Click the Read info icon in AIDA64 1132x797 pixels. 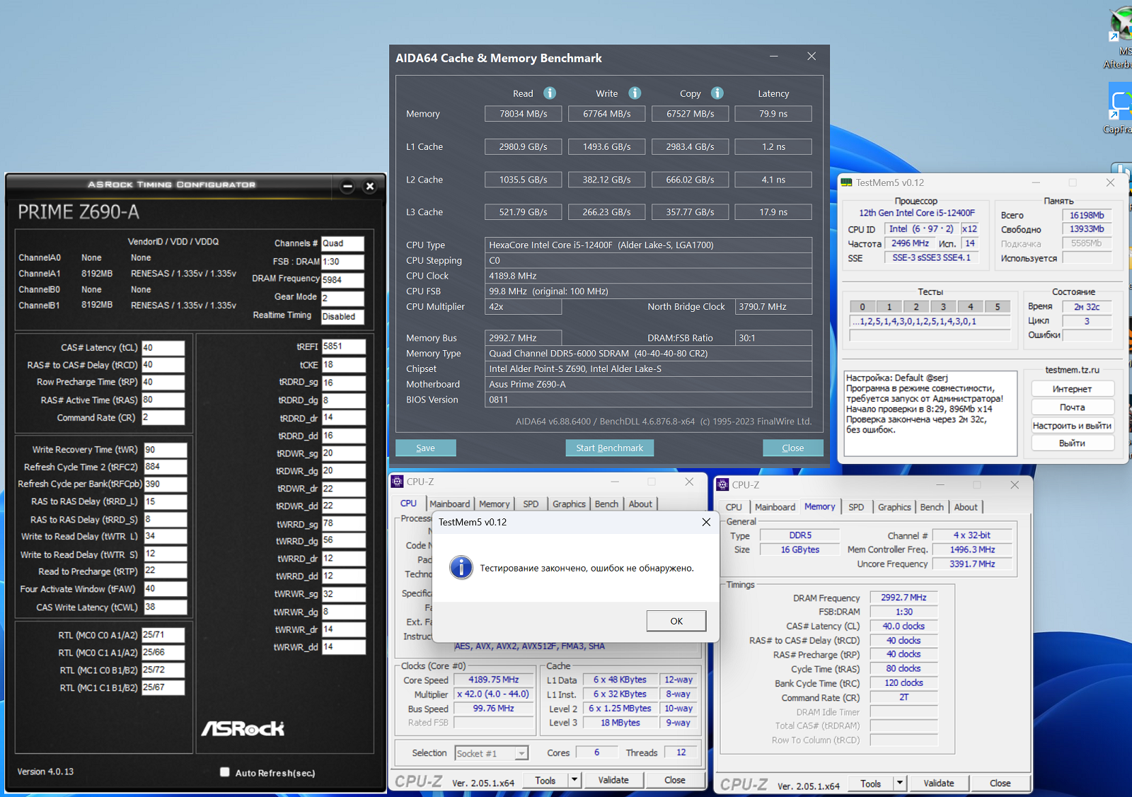(x=550, y=93)
